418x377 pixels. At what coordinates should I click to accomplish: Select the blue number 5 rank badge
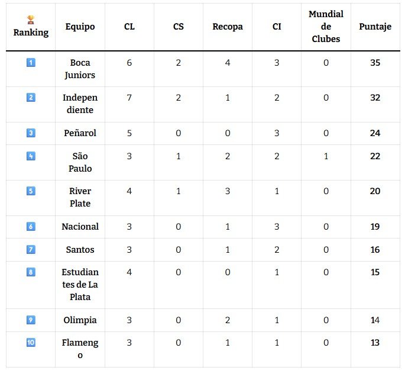[31, 191]
